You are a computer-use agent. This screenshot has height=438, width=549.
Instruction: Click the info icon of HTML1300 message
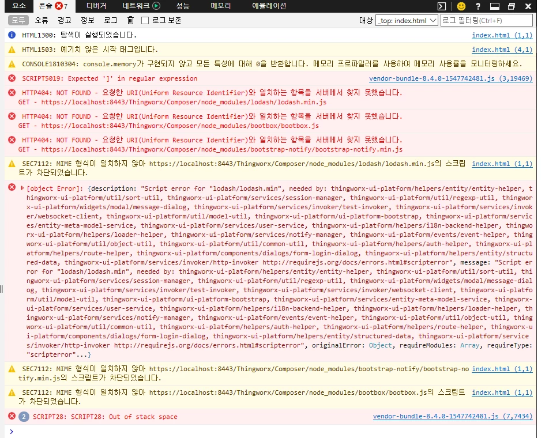(x=12, y=35)
